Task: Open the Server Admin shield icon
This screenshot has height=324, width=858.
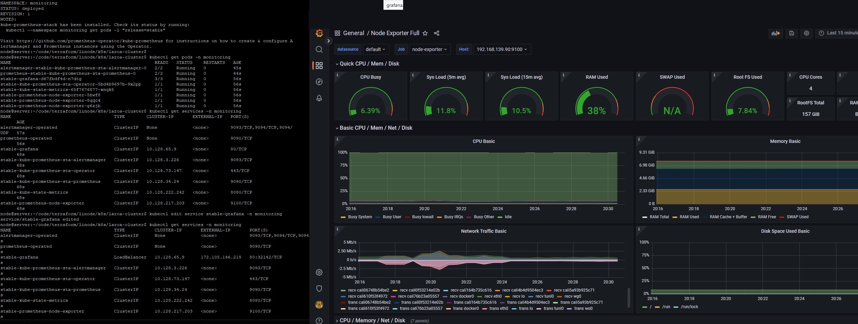Action: 319,289
